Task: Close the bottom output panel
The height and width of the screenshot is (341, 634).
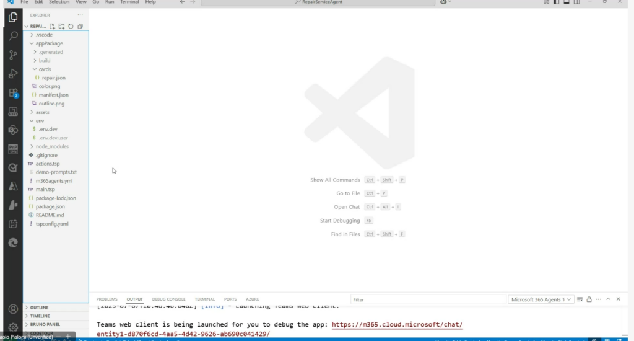Action: (619, 299)
